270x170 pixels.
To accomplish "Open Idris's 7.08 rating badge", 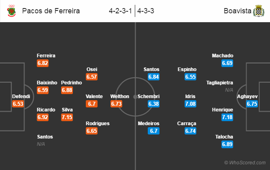I will 190,104.
